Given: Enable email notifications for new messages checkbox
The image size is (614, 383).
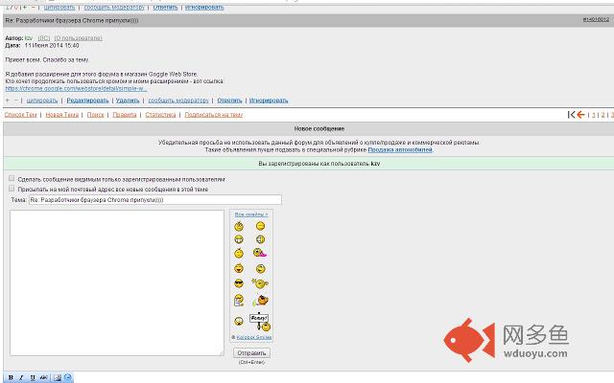Looking at the screenshot, I should (12, 189).
